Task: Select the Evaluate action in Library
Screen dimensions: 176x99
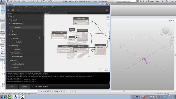Action: click(19, 42)
